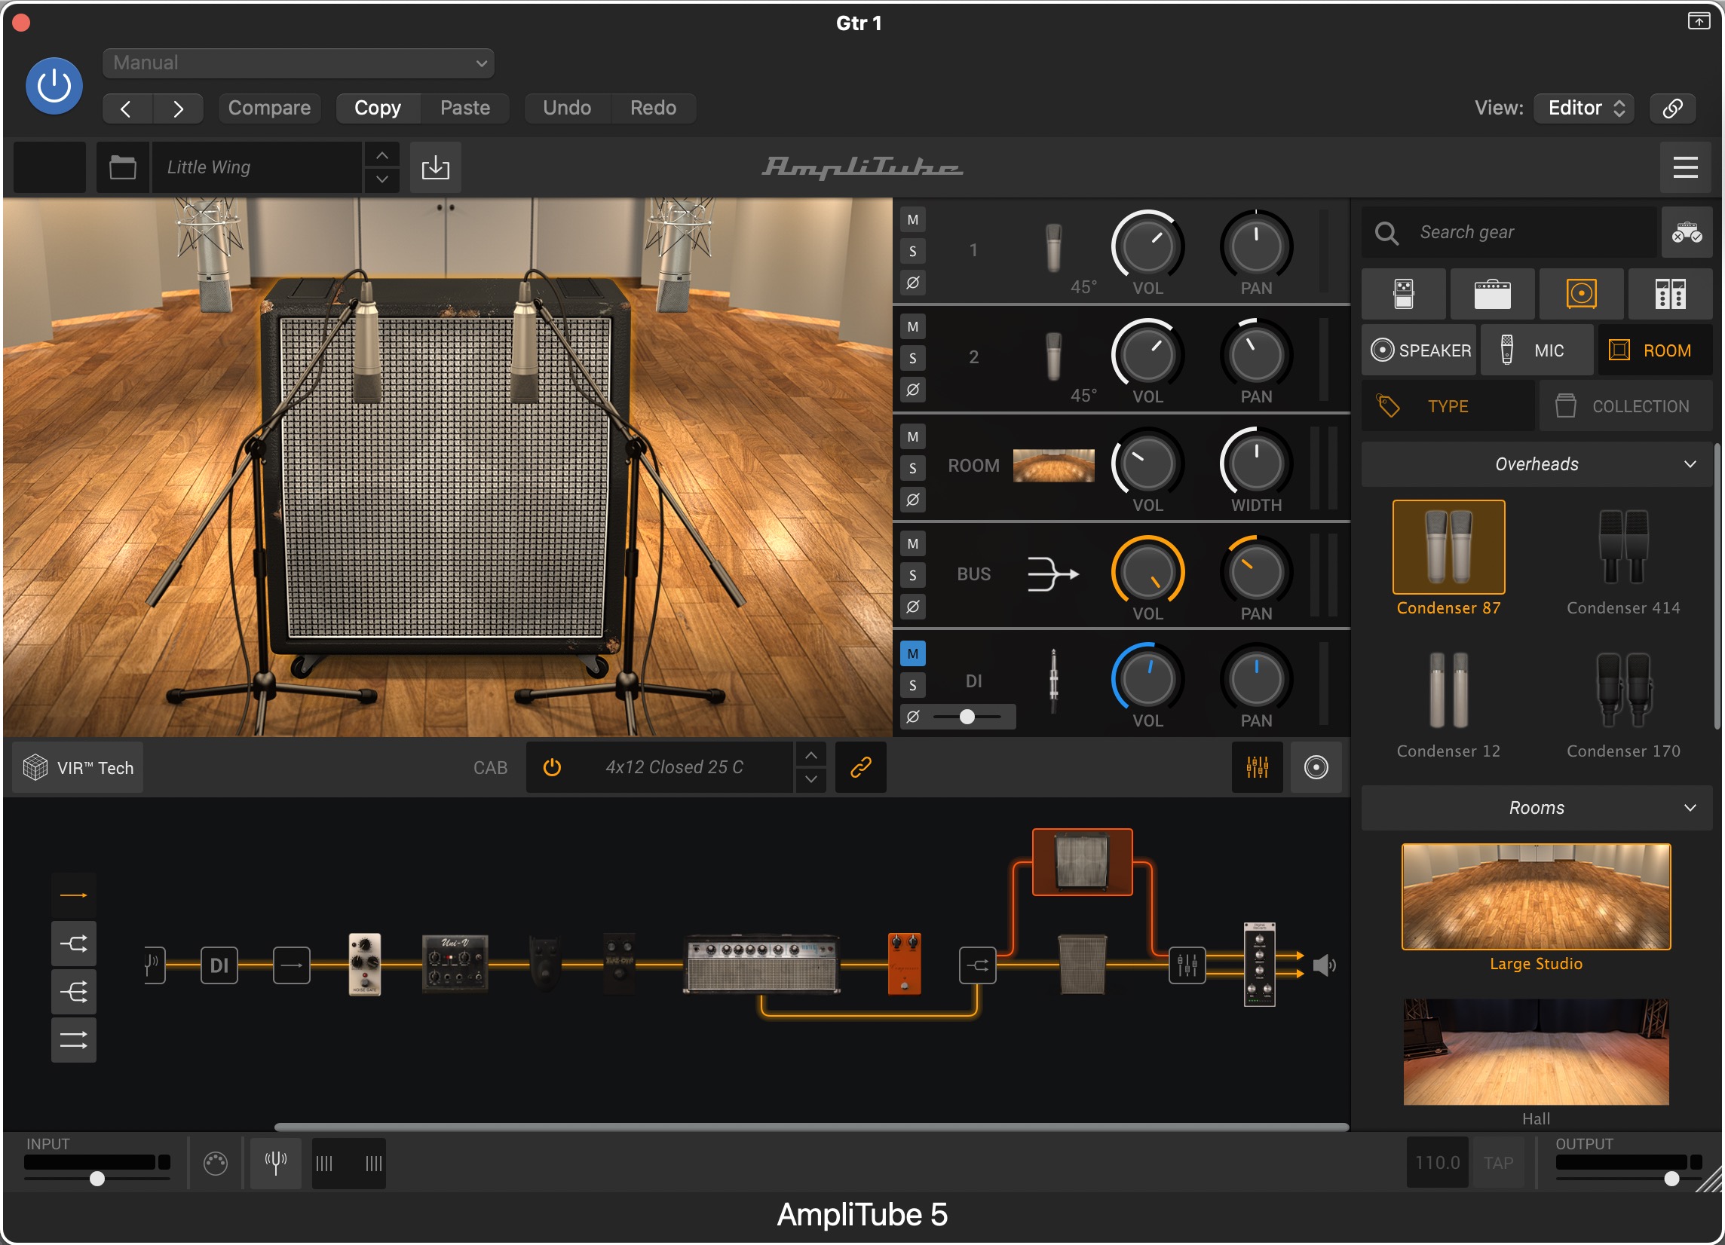1725x1245 pixels.
Task: Select the rack gear category
Action: pos(1670,294)
